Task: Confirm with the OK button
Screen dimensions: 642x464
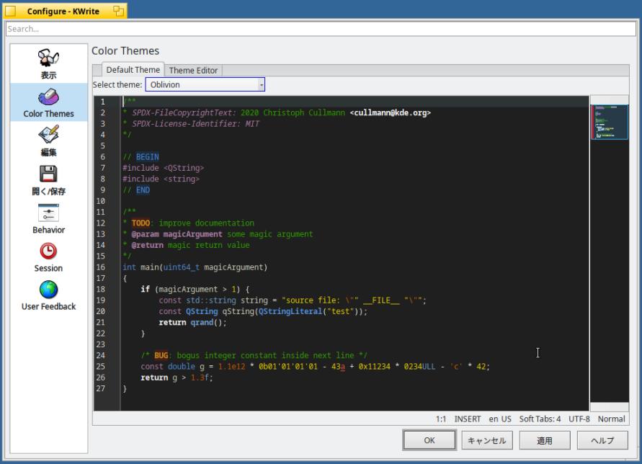Action: coord(429,440)
